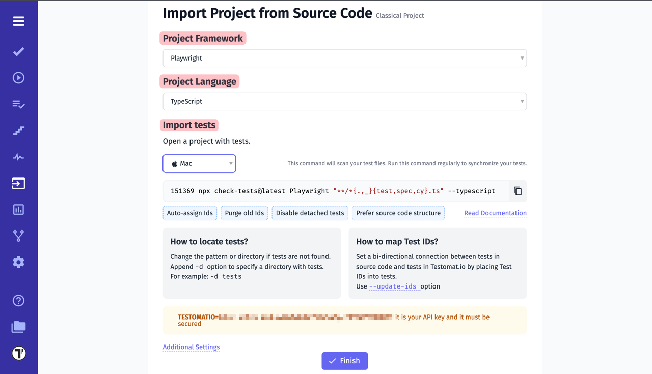Expand the Project Language TypeScript dropdown
Screen dimensions: 652x374
tap(344, 101)
